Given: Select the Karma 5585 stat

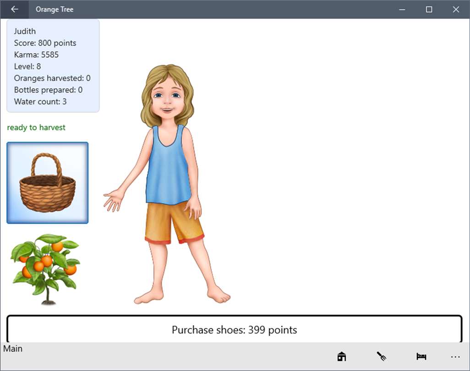Looking at the screenshot, I should (x=36, y=55).
